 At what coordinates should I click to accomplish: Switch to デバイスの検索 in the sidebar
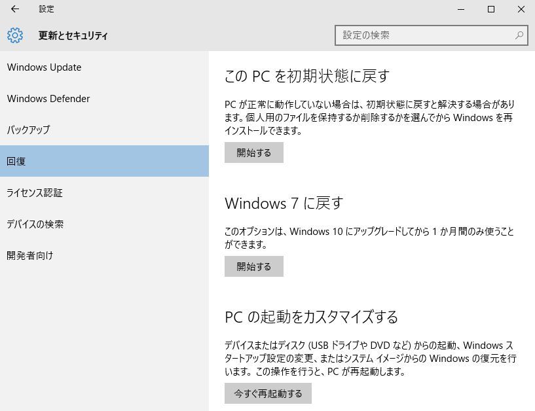35,224
